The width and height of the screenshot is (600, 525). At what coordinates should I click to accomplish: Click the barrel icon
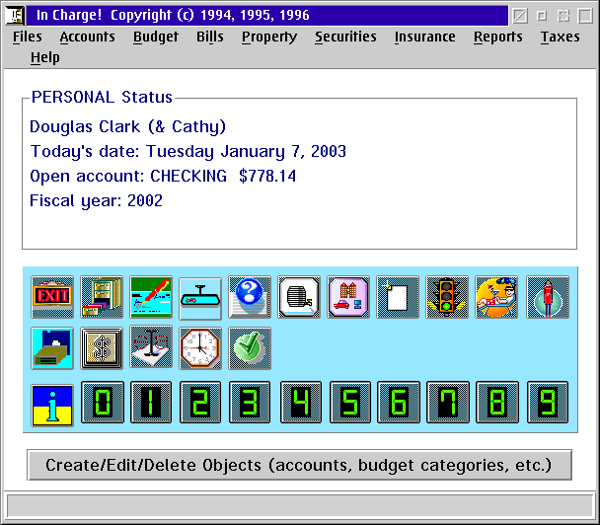(x=299, y=297)
